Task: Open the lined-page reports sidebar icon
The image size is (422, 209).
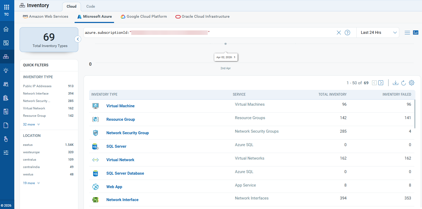Action: pyautogui.click(x=6, y=112)
